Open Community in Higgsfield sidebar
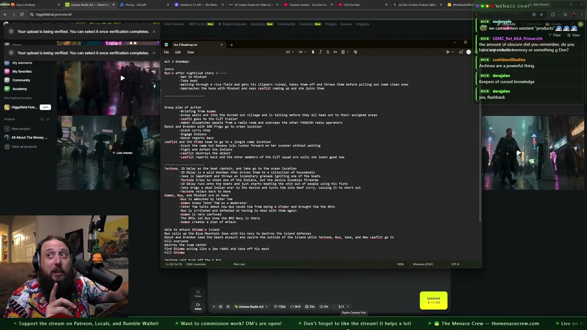This screenshot has height=330, width=587. pyautogui.click(x=21, y=80)
